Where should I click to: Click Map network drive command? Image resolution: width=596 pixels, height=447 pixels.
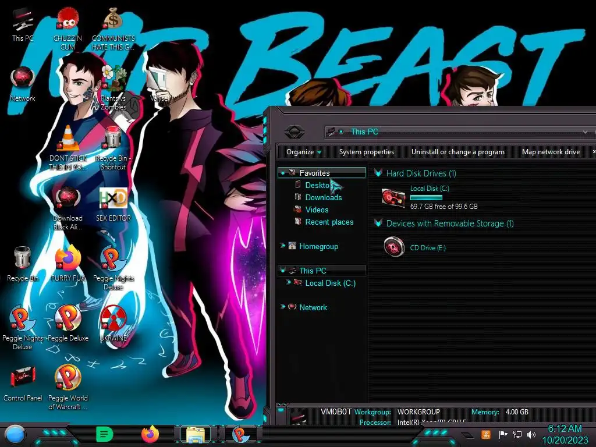click(x=551, y=152)
